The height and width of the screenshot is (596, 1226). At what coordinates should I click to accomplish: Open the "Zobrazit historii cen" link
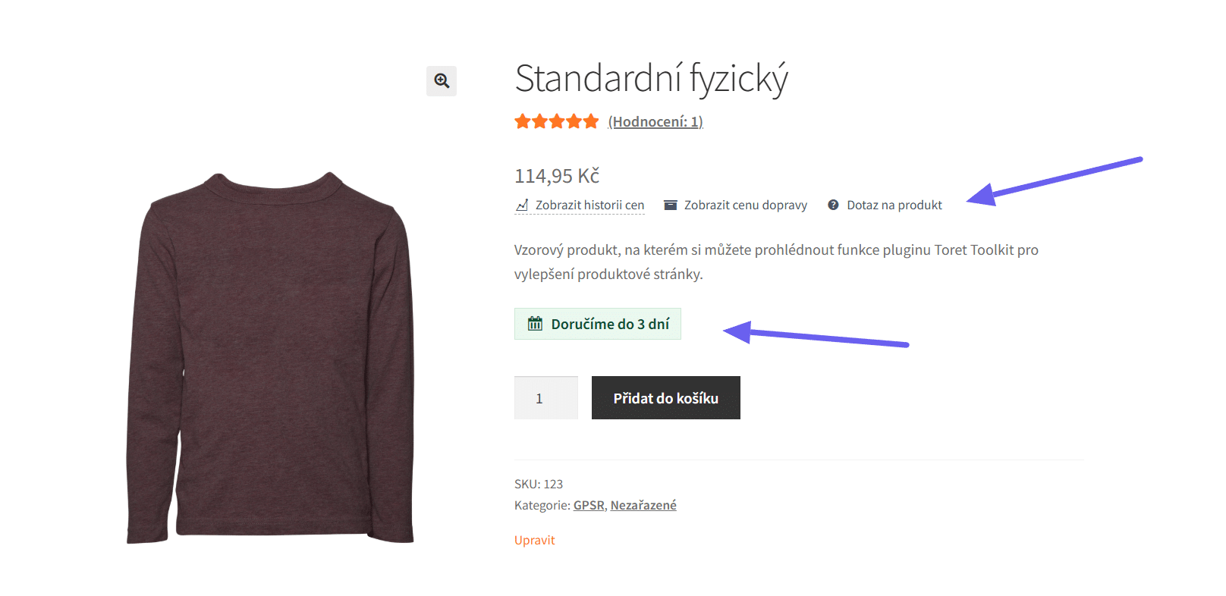(x=589, y=205)
